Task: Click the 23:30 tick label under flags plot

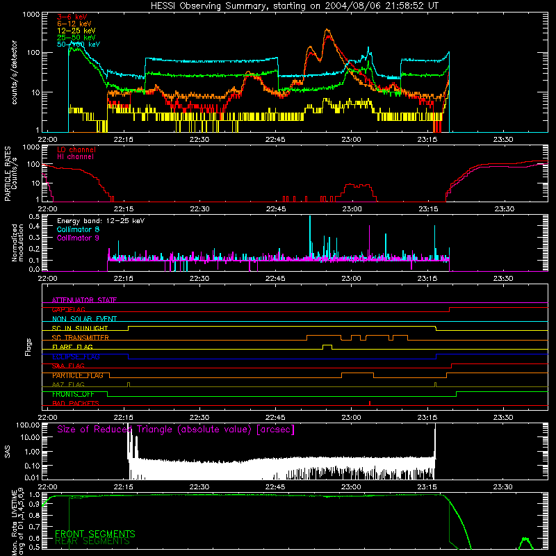Action: [x=503, y=418]
